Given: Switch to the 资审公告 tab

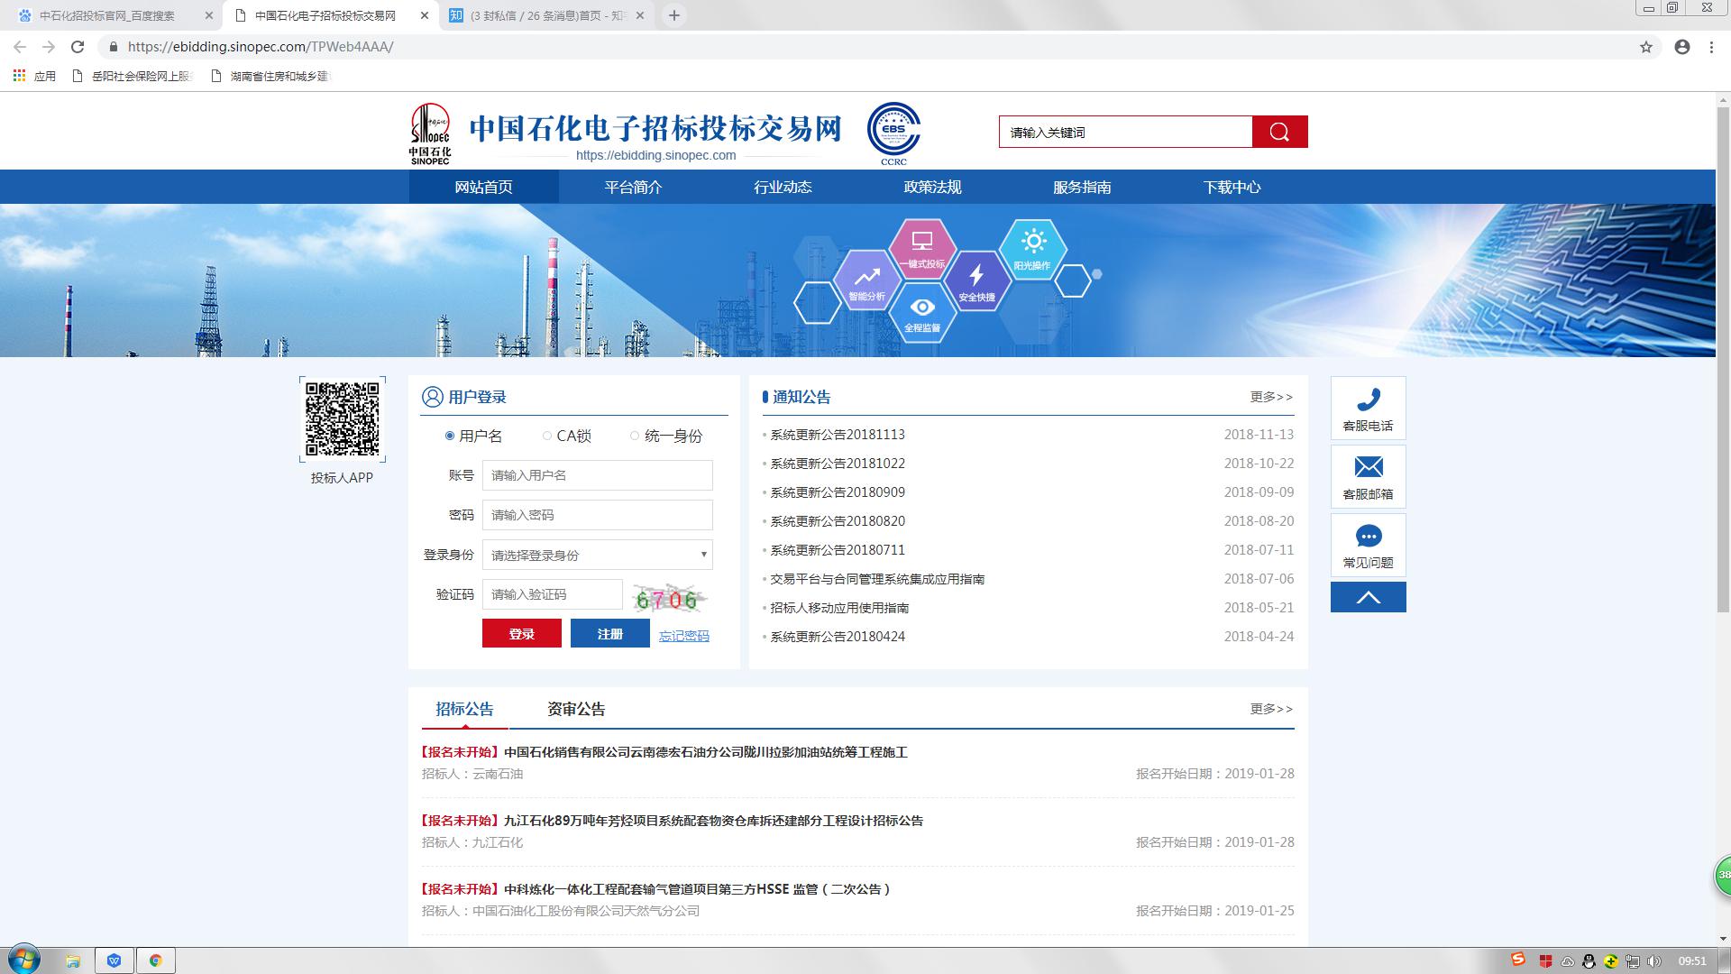Looking at the screenshot, I should pos(576,709).
